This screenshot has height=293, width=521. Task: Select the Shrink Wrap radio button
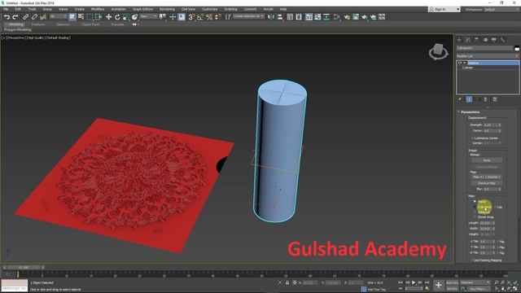click(x=475, y=217)
